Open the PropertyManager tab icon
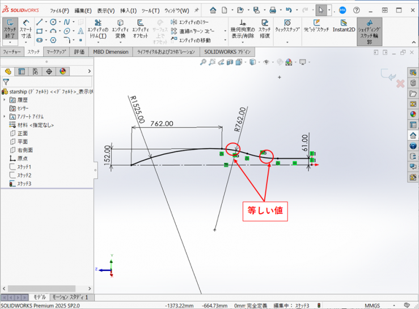This screenshot has height=309, width=419. [x=22, y=71]
